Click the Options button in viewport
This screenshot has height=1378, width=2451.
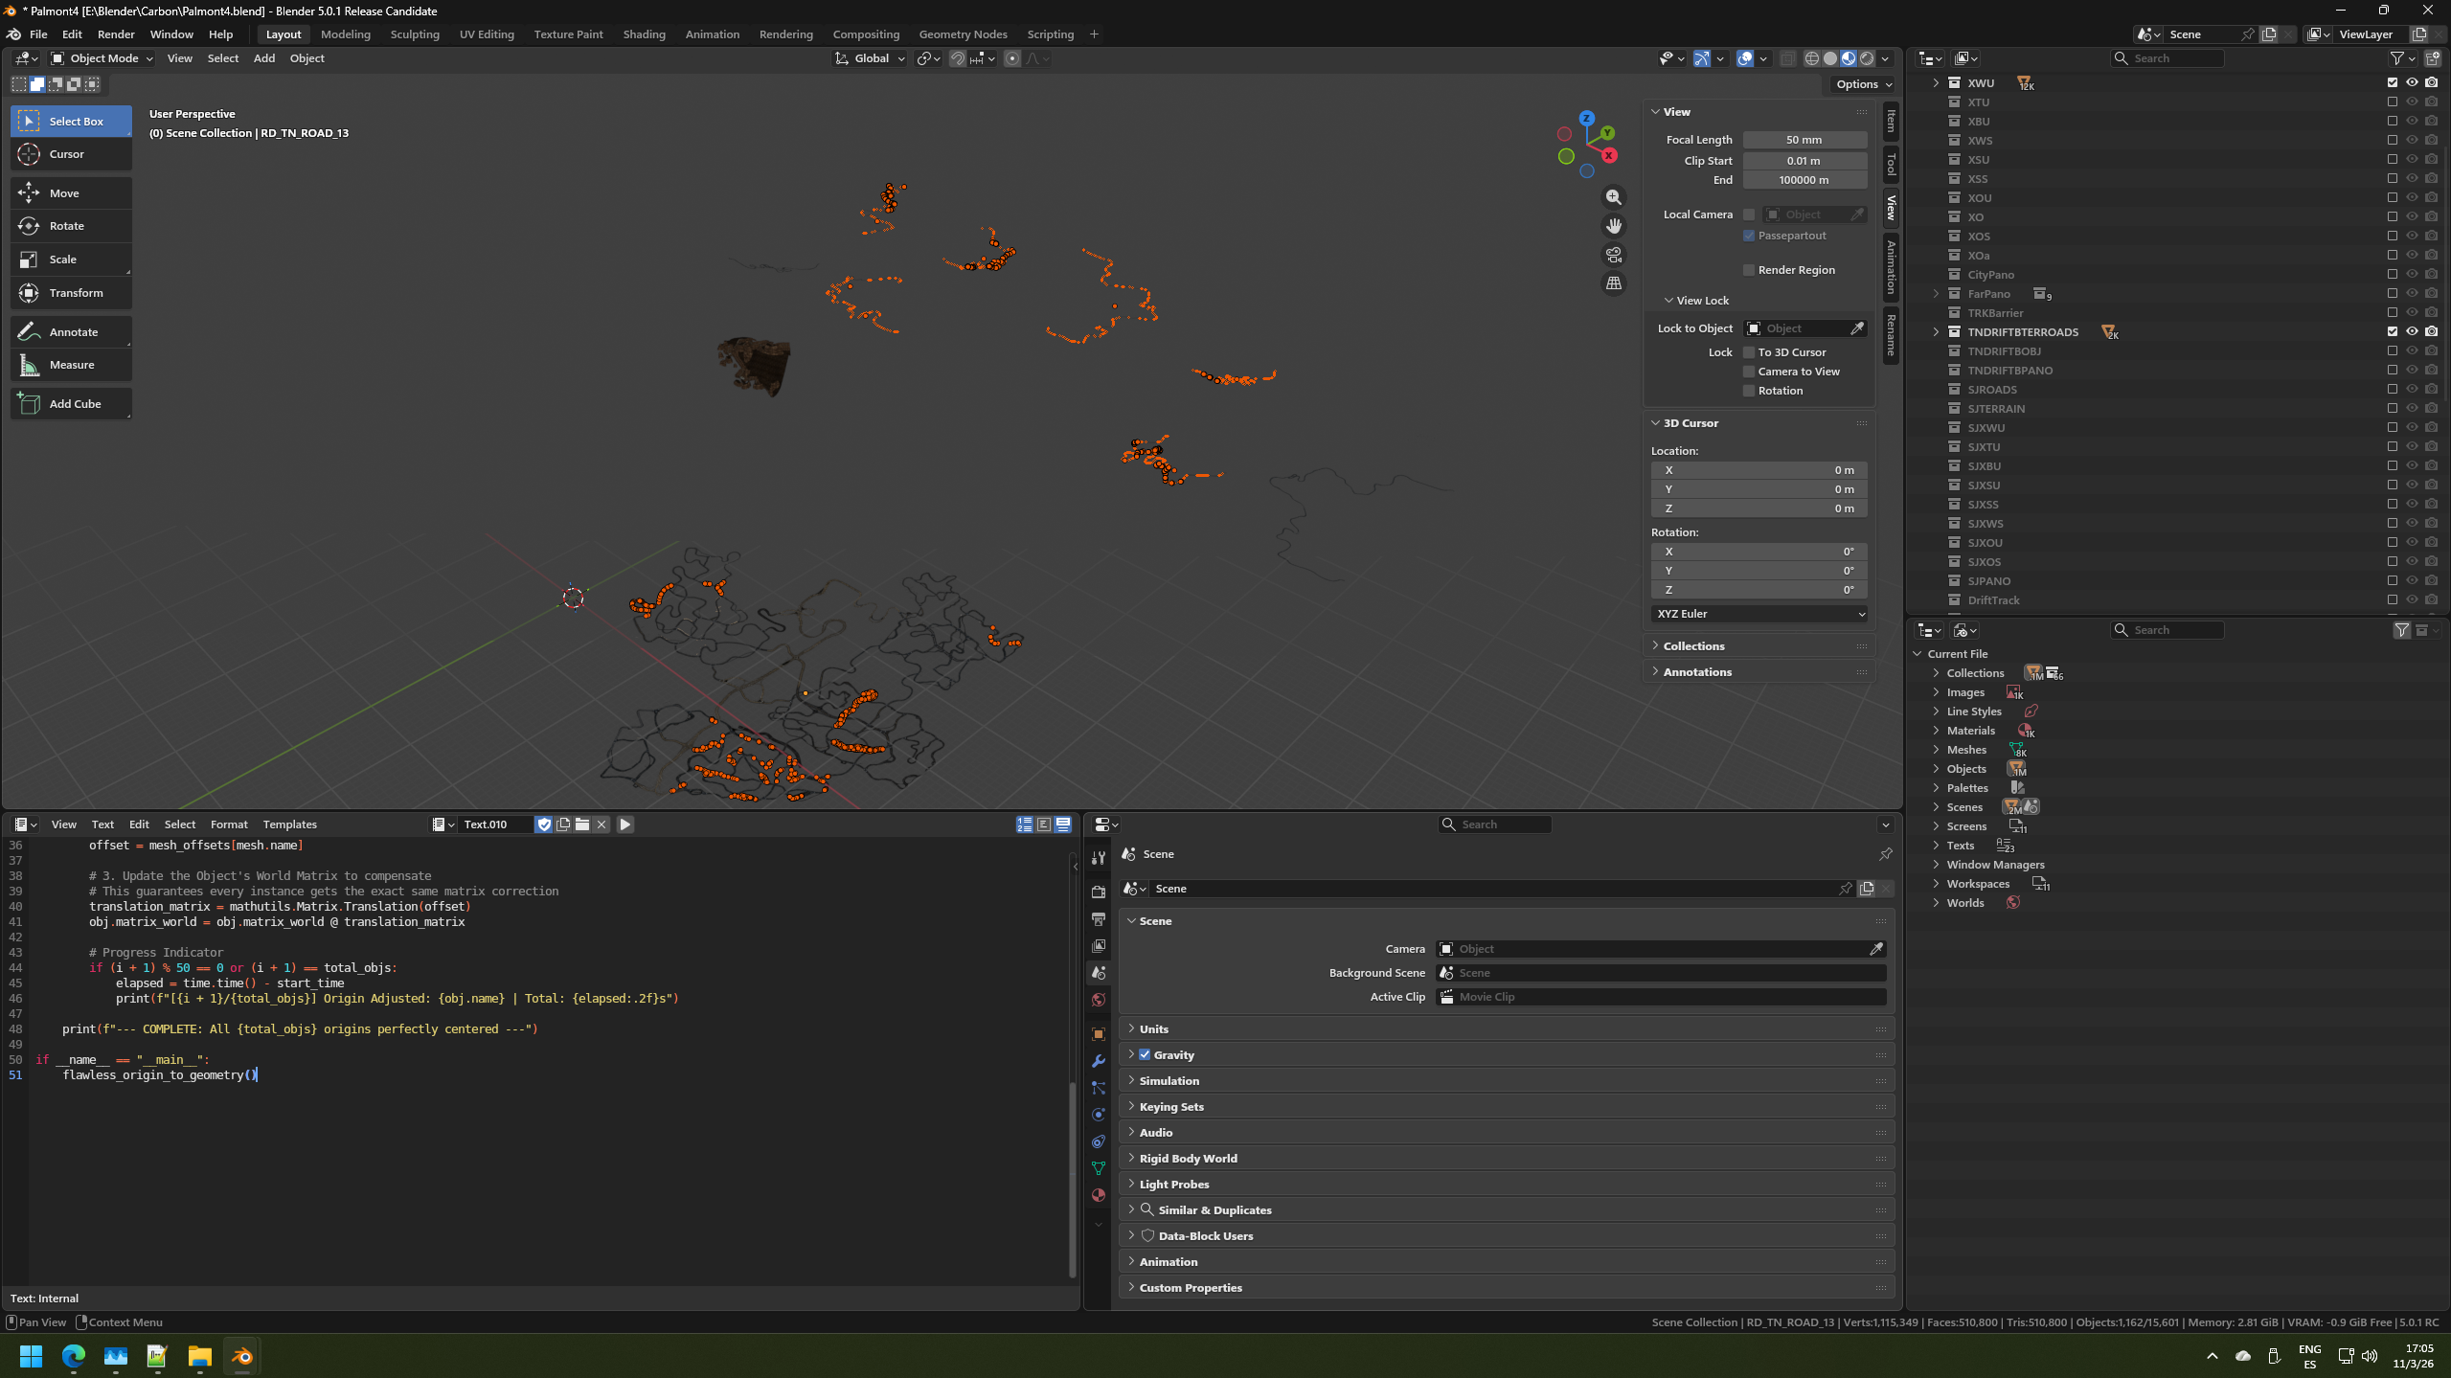coord(1863,84)
